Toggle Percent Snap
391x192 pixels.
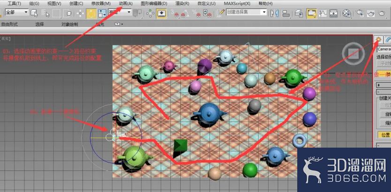(x=196, y=14)
